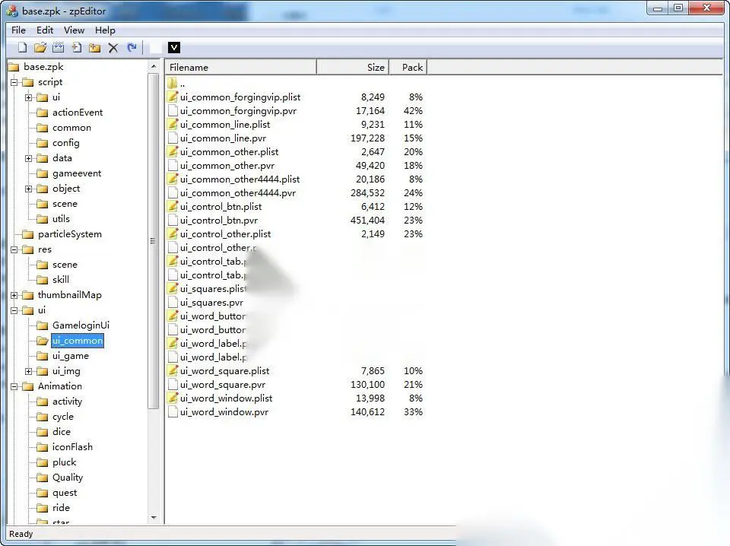730x546 pixels.
Task: Click the file icon beside ui_common_line.pvr
Action: click(173, 138)
